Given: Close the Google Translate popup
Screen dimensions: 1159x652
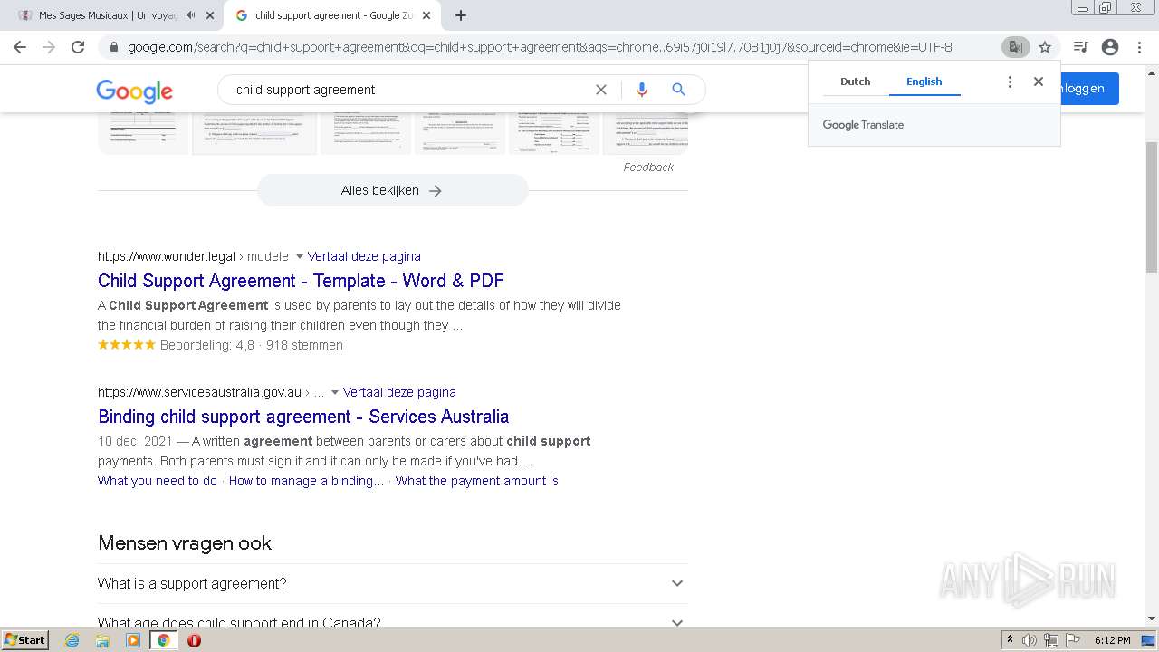Looking at the screenshot, I should pos(1039,81).
